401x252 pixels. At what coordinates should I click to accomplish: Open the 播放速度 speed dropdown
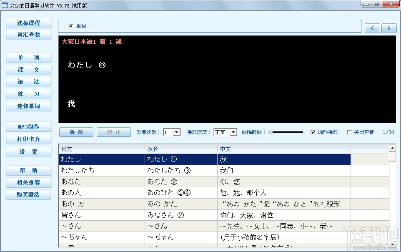[x=233, y=132]
